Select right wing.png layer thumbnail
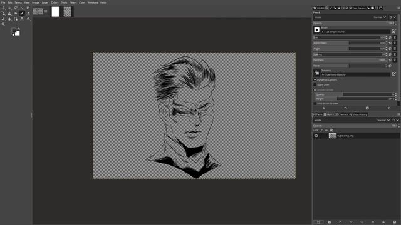The width and height of the screenshot is (401, 225). point(333,136)
